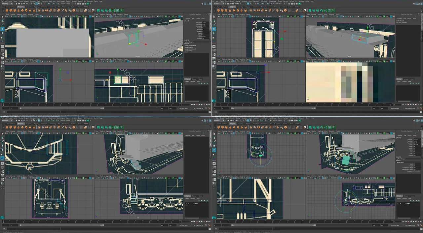The height and width of the screenshot is (233, 423).
Task: Toggle layer1 visibility V box in bottom-right Maya window
Action: click(398, 204)
